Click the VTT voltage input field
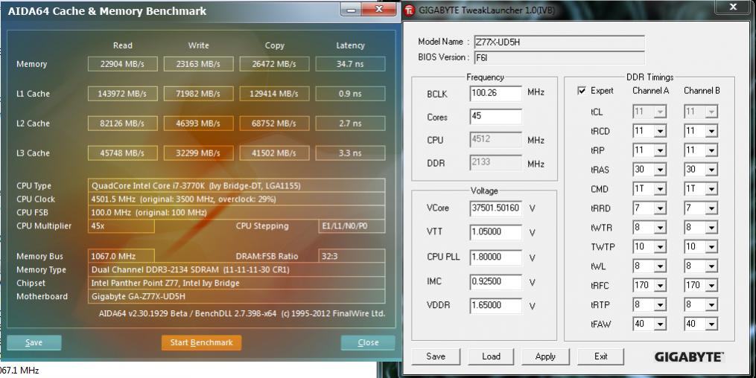The image size is (756, 378). 495,231
